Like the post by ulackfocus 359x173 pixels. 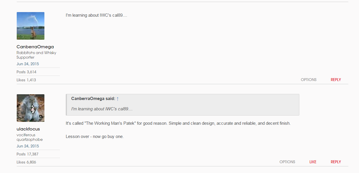(313, 162)
